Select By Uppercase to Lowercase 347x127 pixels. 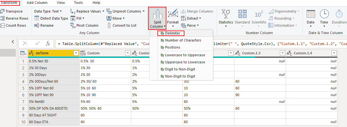(x=181, y=62)
